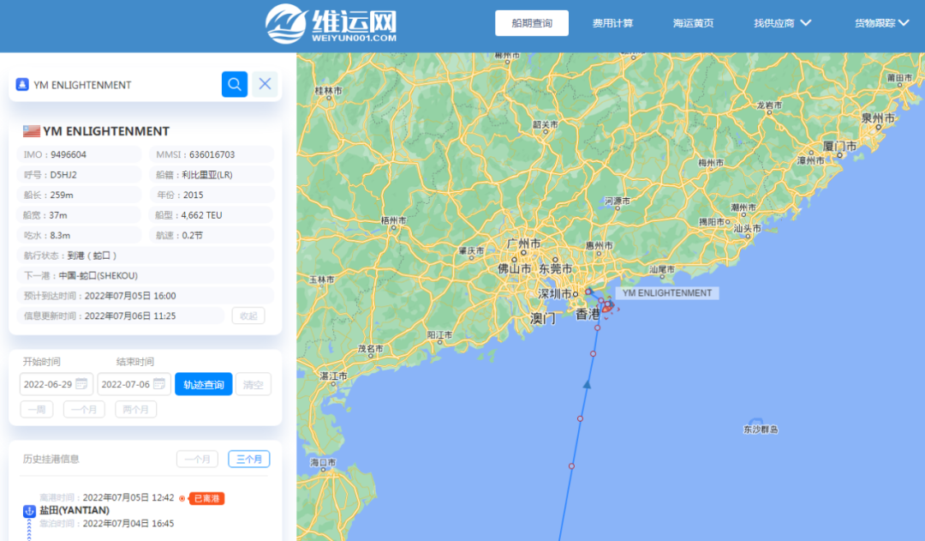Open the end date calendar icon

click(x=159, y=384)
